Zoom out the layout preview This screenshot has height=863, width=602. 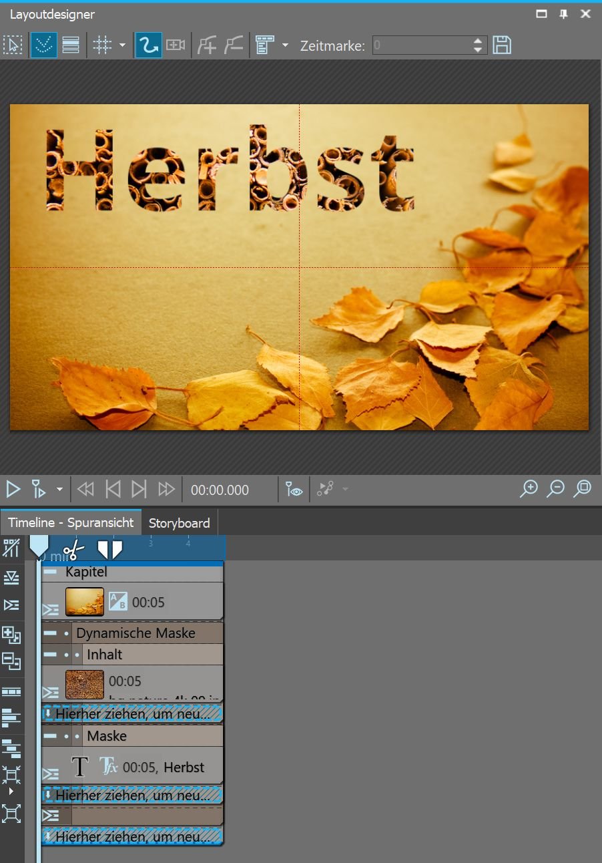pos(555,489)
